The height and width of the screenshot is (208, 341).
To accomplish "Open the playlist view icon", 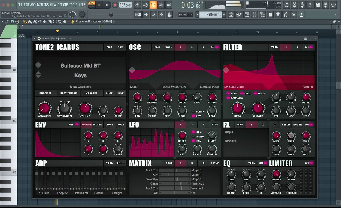I will (231, 14).
